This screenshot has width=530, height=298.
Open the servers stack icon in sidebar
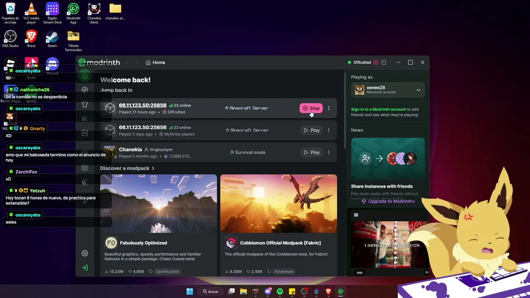85,133
